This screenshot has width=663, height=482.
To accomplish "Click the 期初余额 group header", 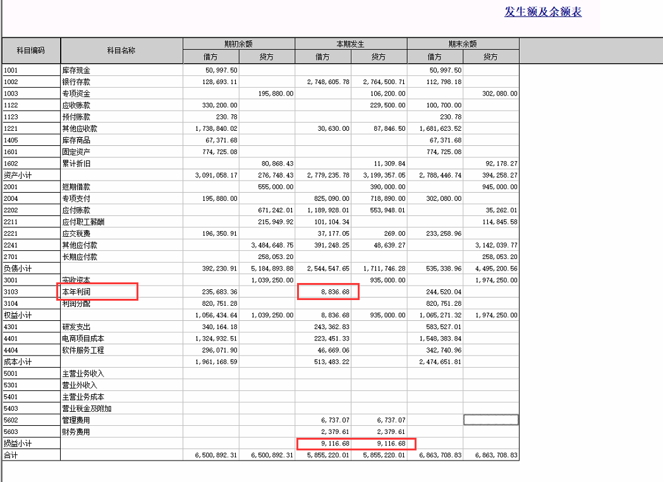I will coord(238,44).
